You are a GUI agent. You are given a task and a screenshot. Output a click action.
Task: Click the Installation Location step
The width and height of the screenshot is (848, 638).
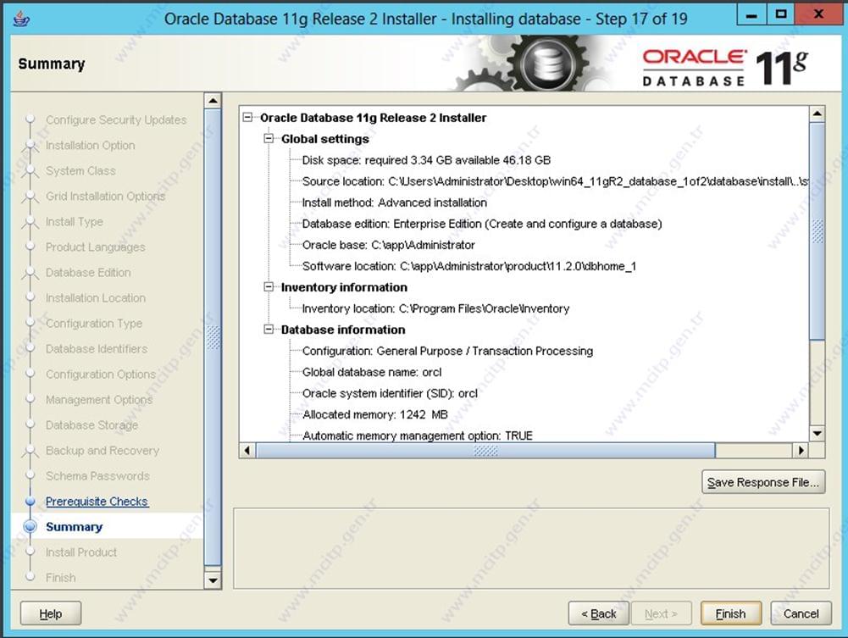(96, 297)
